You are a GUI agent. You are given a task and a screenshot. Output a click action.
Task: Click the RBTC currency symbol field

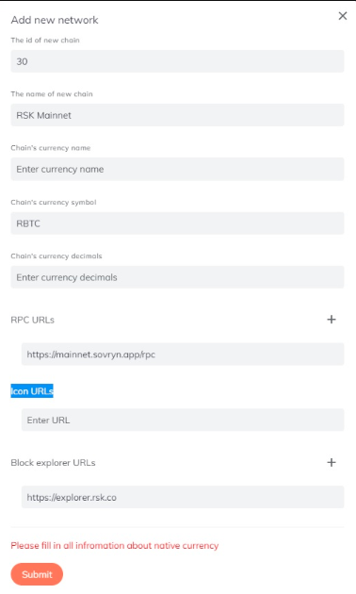coord(177,223)
